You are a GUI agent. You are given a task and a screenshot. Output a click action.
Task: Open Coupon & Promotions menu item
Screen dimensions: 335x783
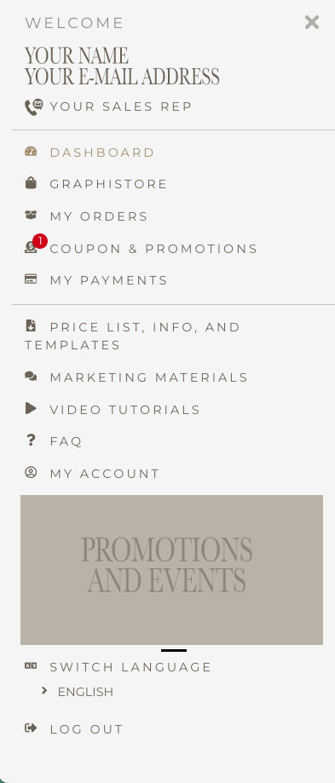pos(153,249)
